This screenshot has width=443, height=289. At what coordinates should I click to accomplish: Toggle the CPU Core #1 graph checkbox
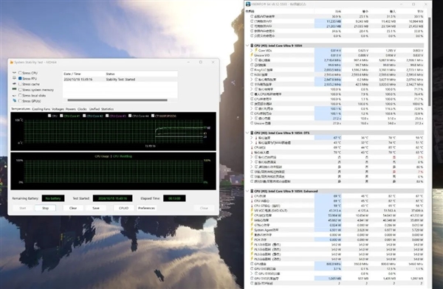[61, 116]
